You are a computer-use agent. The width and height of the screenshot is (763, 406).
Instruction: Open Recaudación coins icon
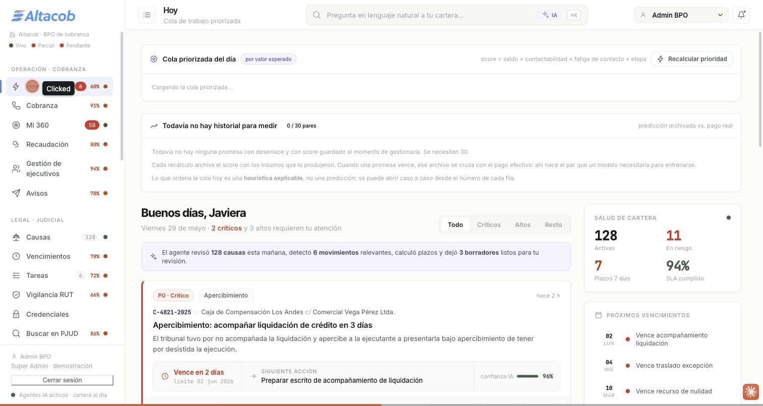coord(16,144)
